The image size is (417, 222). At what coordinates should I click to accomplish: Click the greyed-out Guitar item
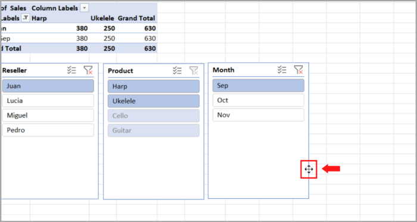154,131
